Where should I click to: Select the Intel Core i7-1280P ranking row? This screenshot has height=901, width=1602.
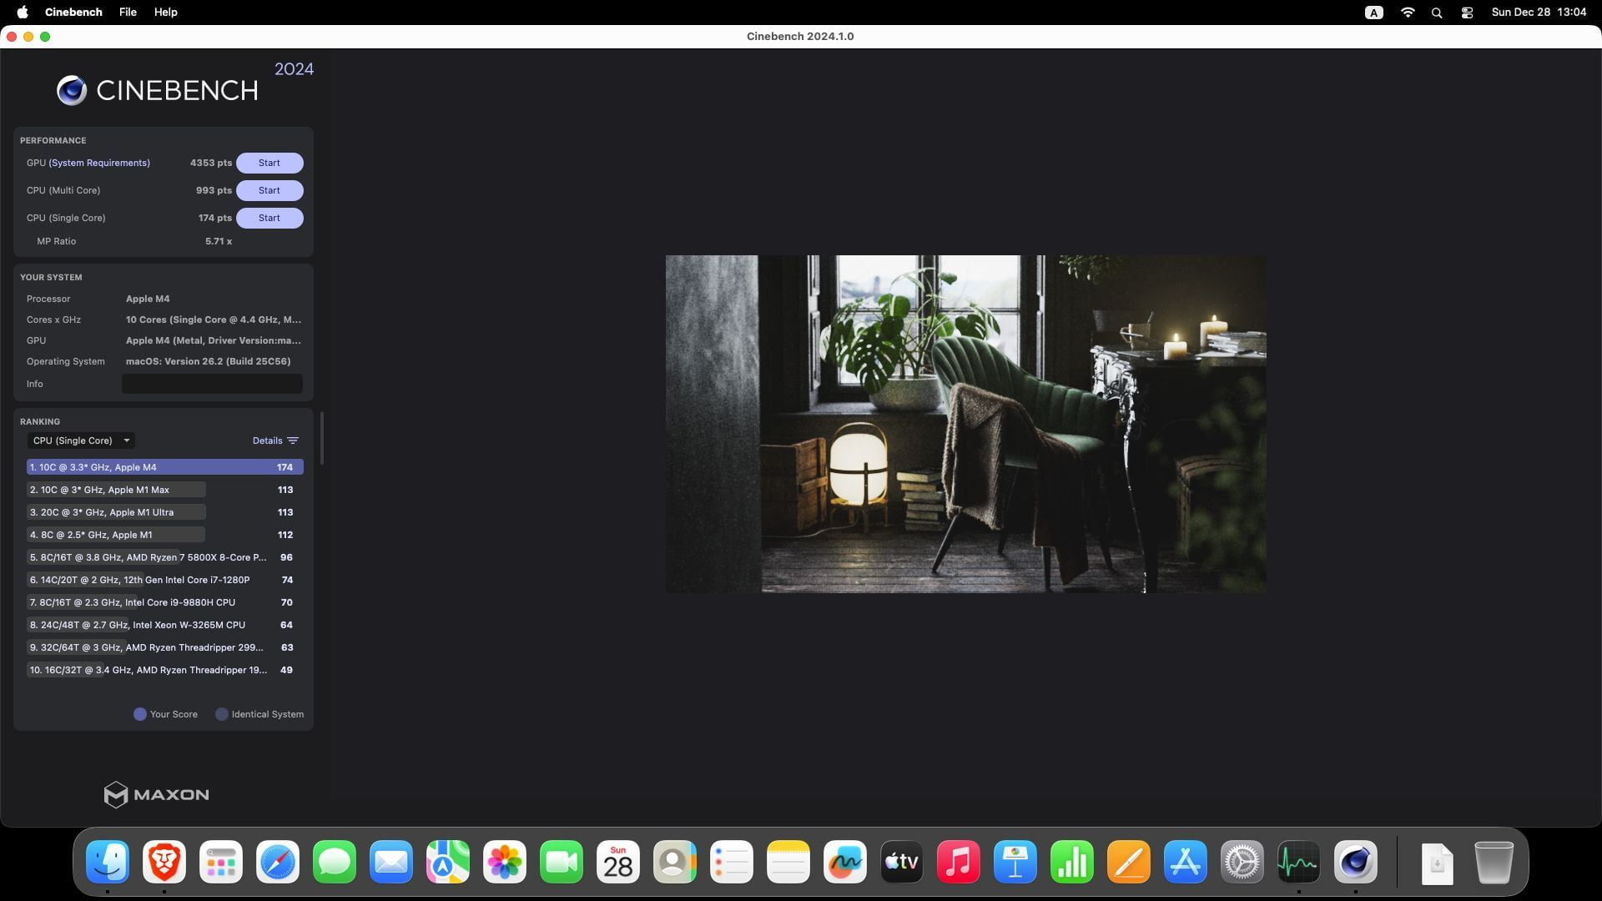pyautogui.click(x=164, y=580)
